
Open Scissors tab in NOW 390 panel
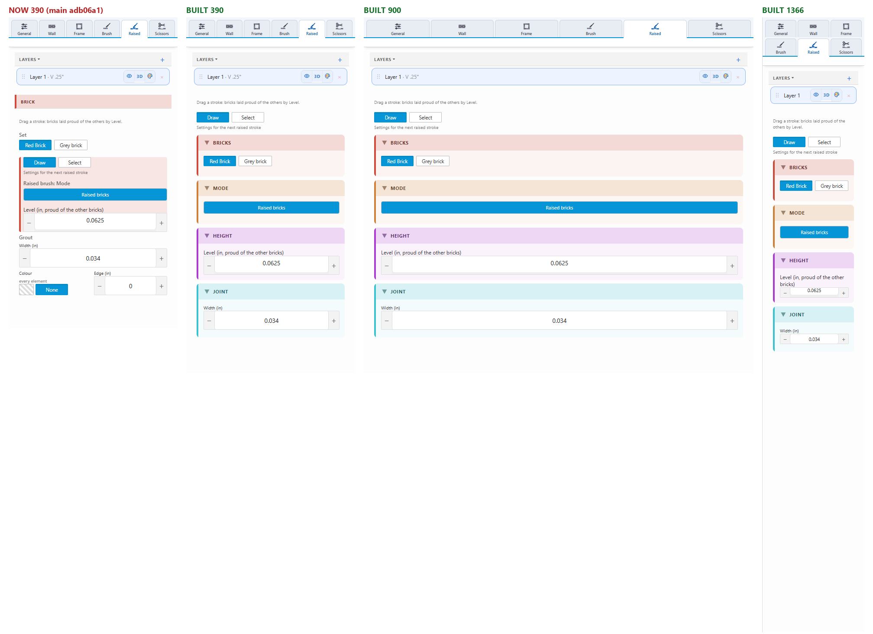pos(162,29)
